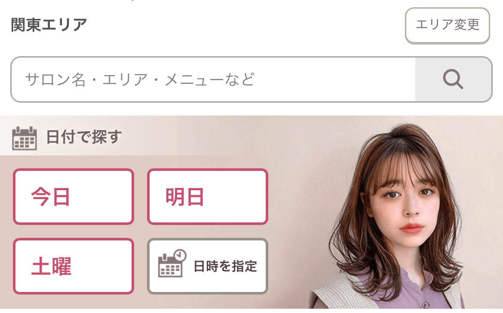Click the 日付で探す section title
Image resolution: width=503 pixels, height=313 pixels.
[84, 137]
